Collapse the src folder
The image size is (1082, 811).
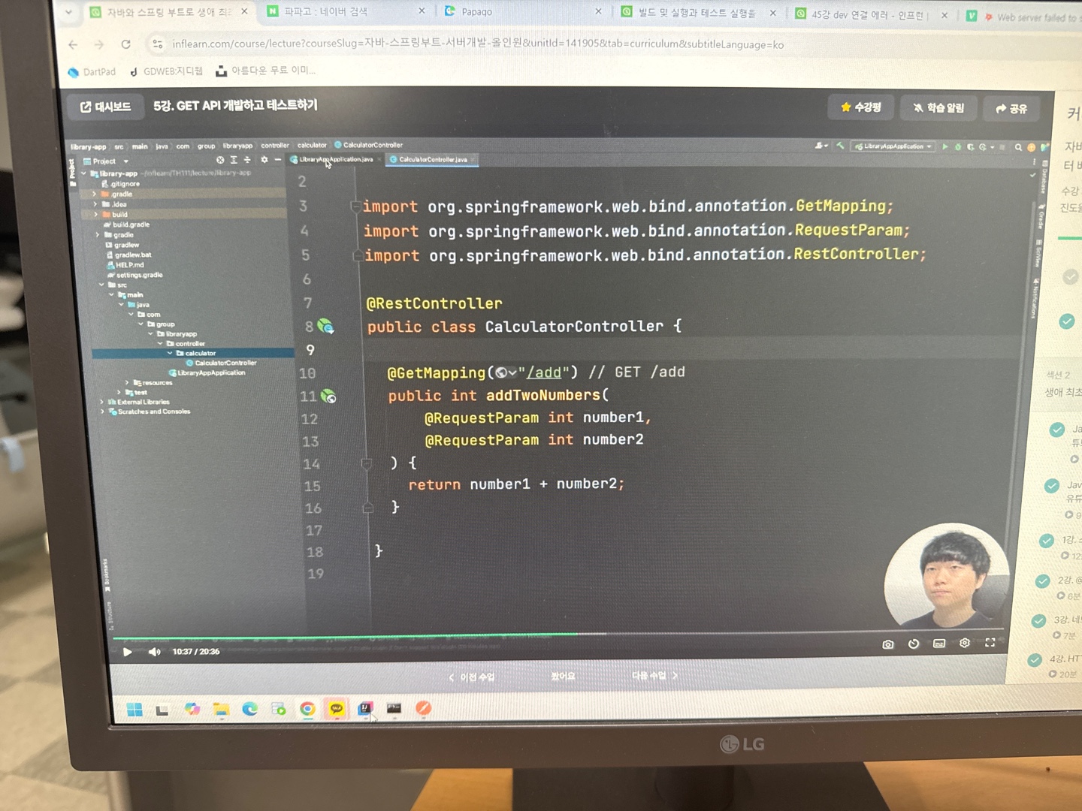[x=101, y=285]
